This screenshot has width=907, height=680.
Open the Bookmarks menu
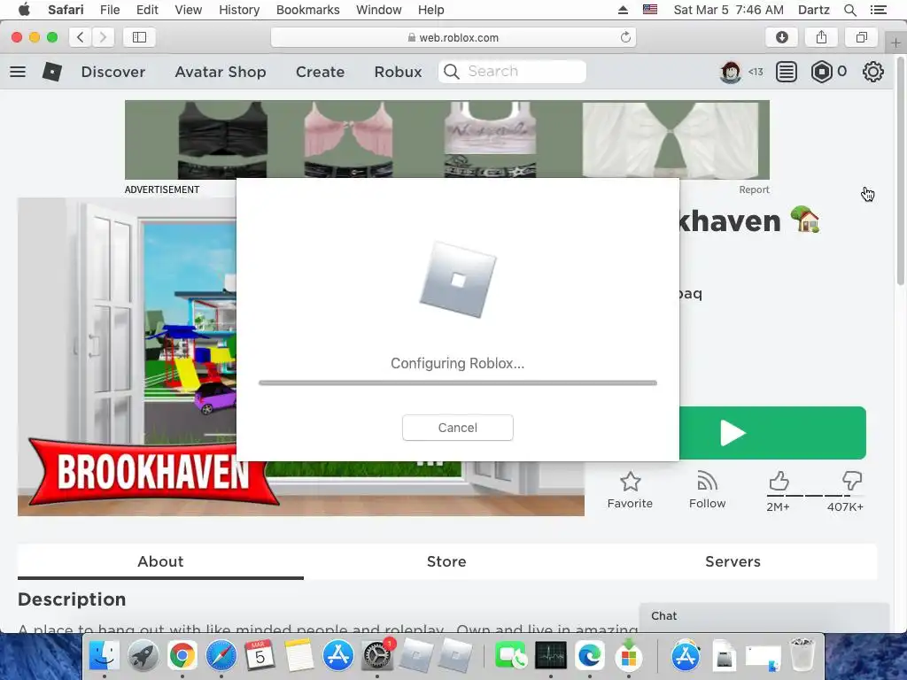[x=307, y=10]
